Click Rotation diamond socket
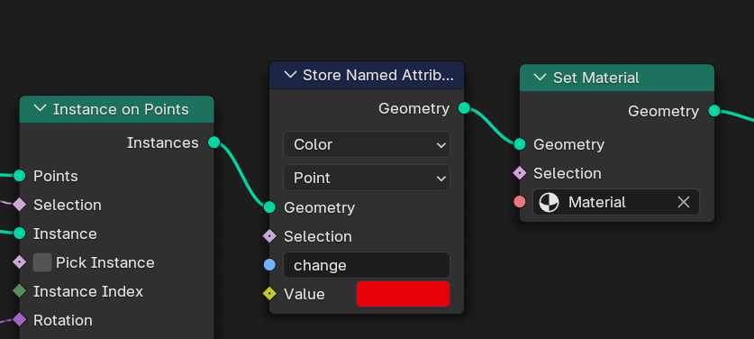Viewport: 754px width, 339px height. pos(19,320)
